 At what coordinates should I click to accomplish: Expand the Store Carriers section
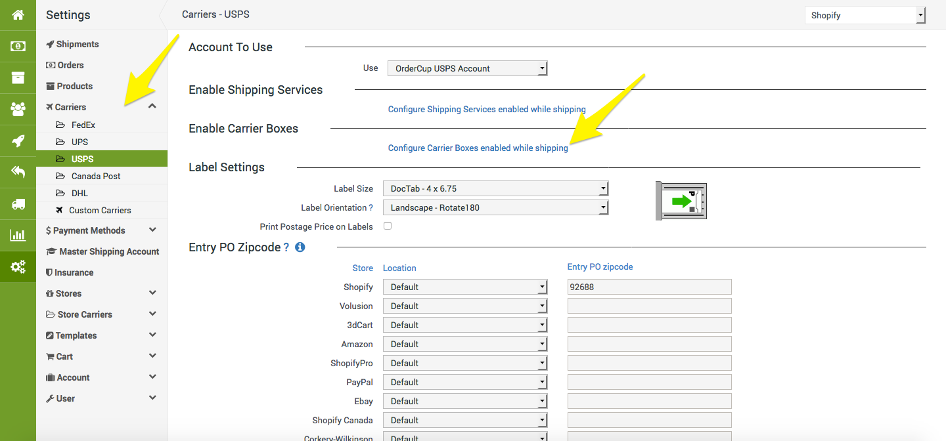tap(152, 314)
